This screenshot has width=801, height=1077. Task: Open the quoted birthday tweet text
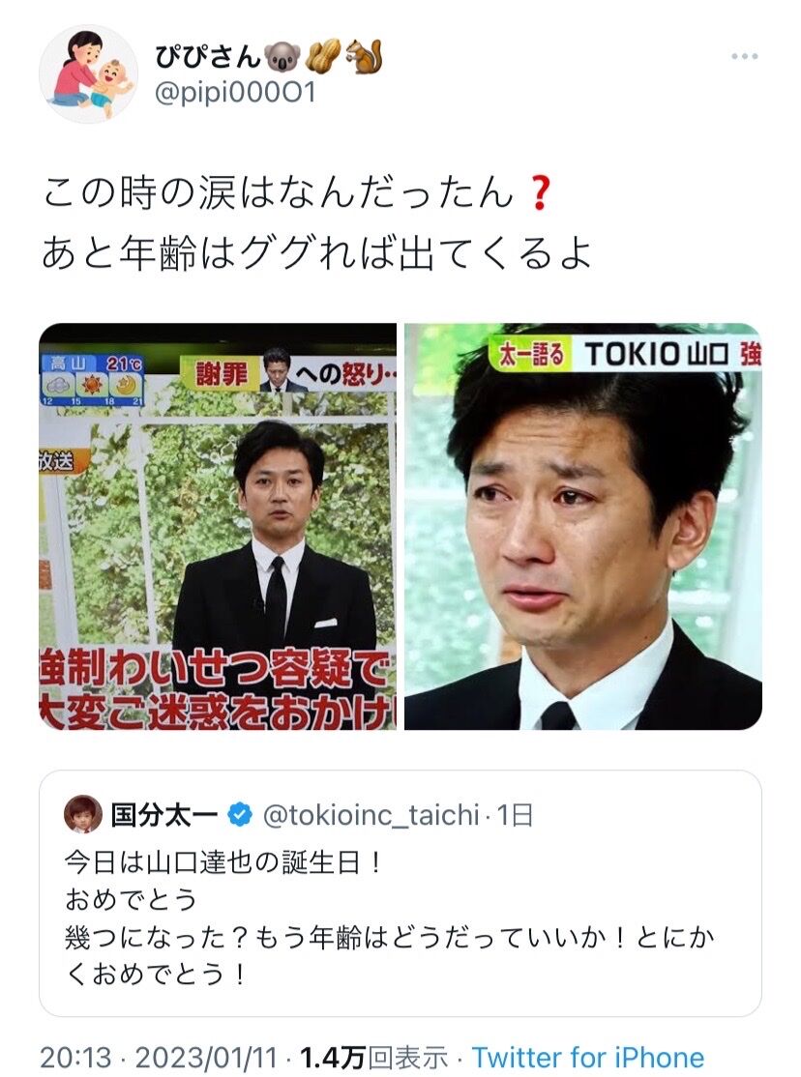[390, 918]
